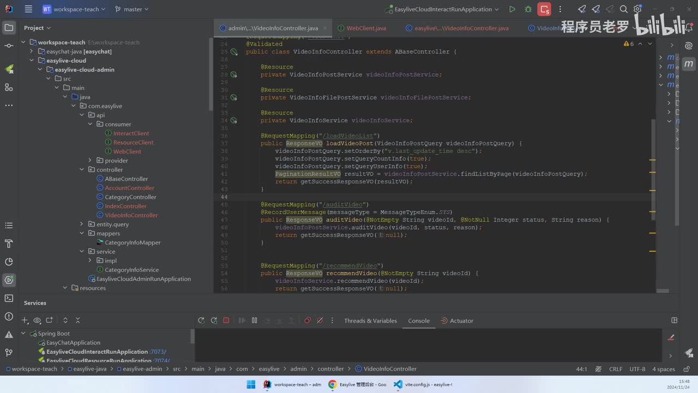
Task: Select the Threads & Variables tab
Action: 370,321
